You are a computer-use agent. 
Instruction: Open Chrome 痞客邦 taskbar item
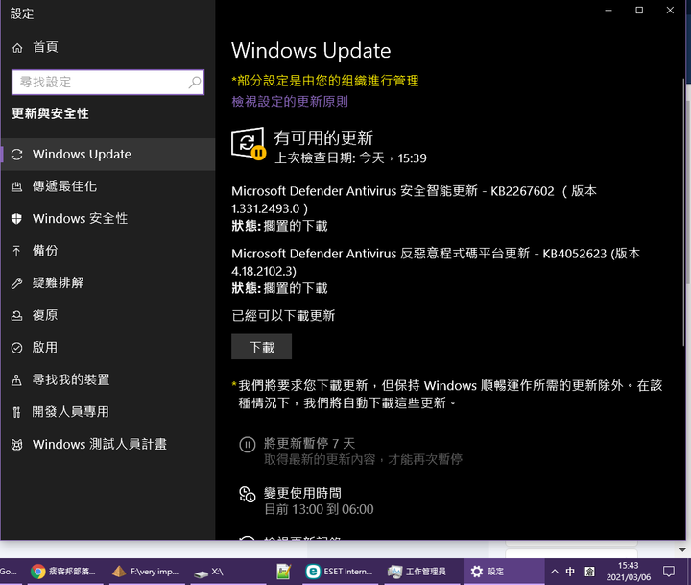64,572
